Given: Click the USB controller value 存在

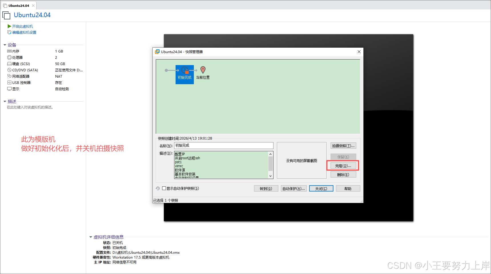Looking at the screenshot, I should pos(59,83).
